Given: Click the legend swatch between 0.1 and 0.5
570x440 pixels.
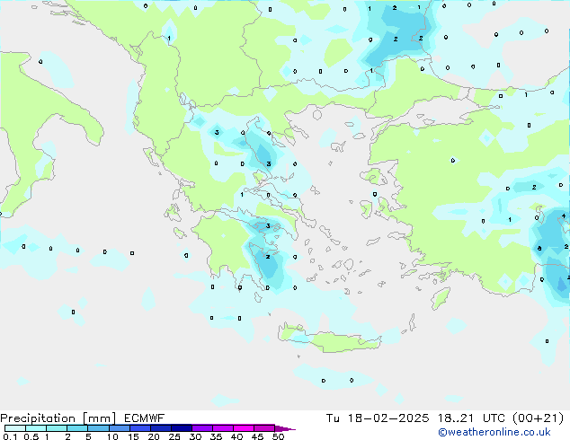Looking at the screenshot, I should coord(15,428).
